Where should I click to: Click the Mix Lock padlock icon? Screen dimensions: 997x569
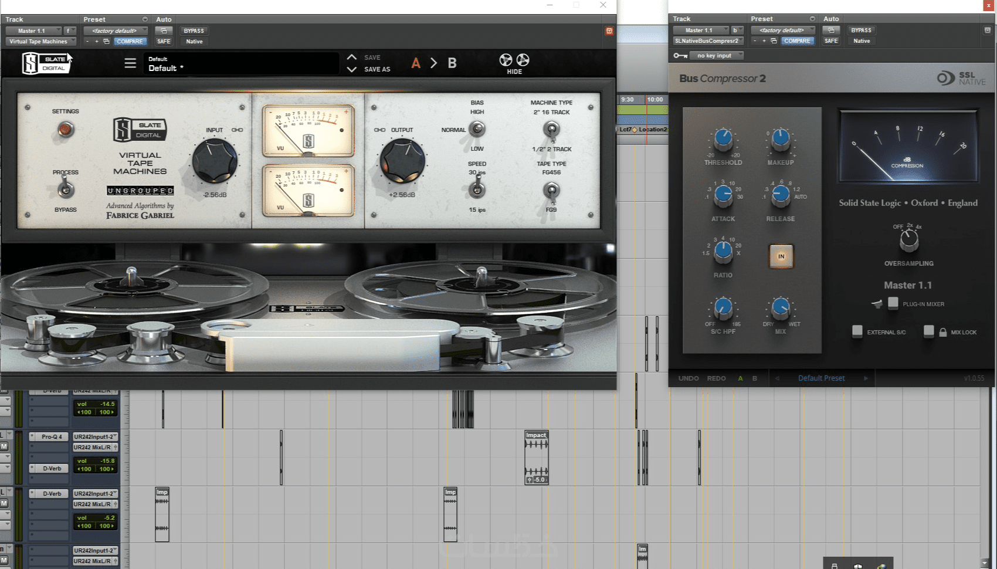[x=943, y=332]
